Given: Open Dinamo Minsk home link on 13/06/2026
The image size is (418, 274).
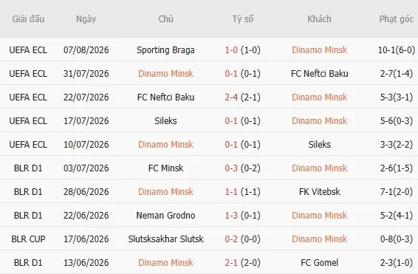Looking at the screenshot, I should point(165,263).
